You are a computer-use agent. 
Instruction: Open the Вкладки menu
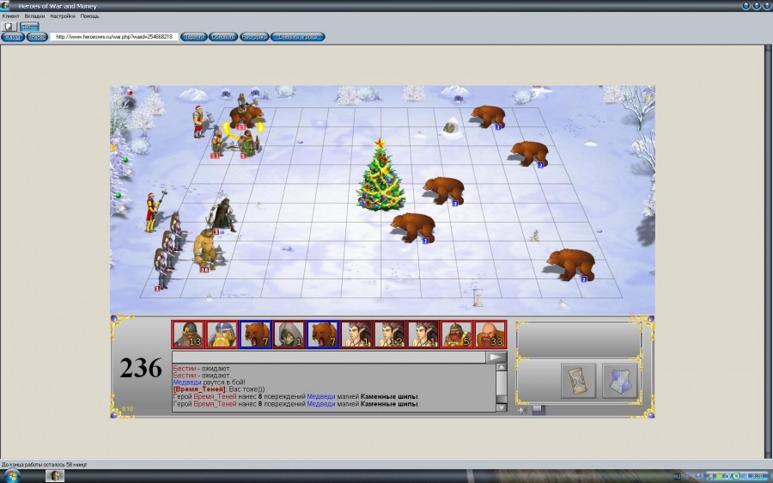[34, 15]
